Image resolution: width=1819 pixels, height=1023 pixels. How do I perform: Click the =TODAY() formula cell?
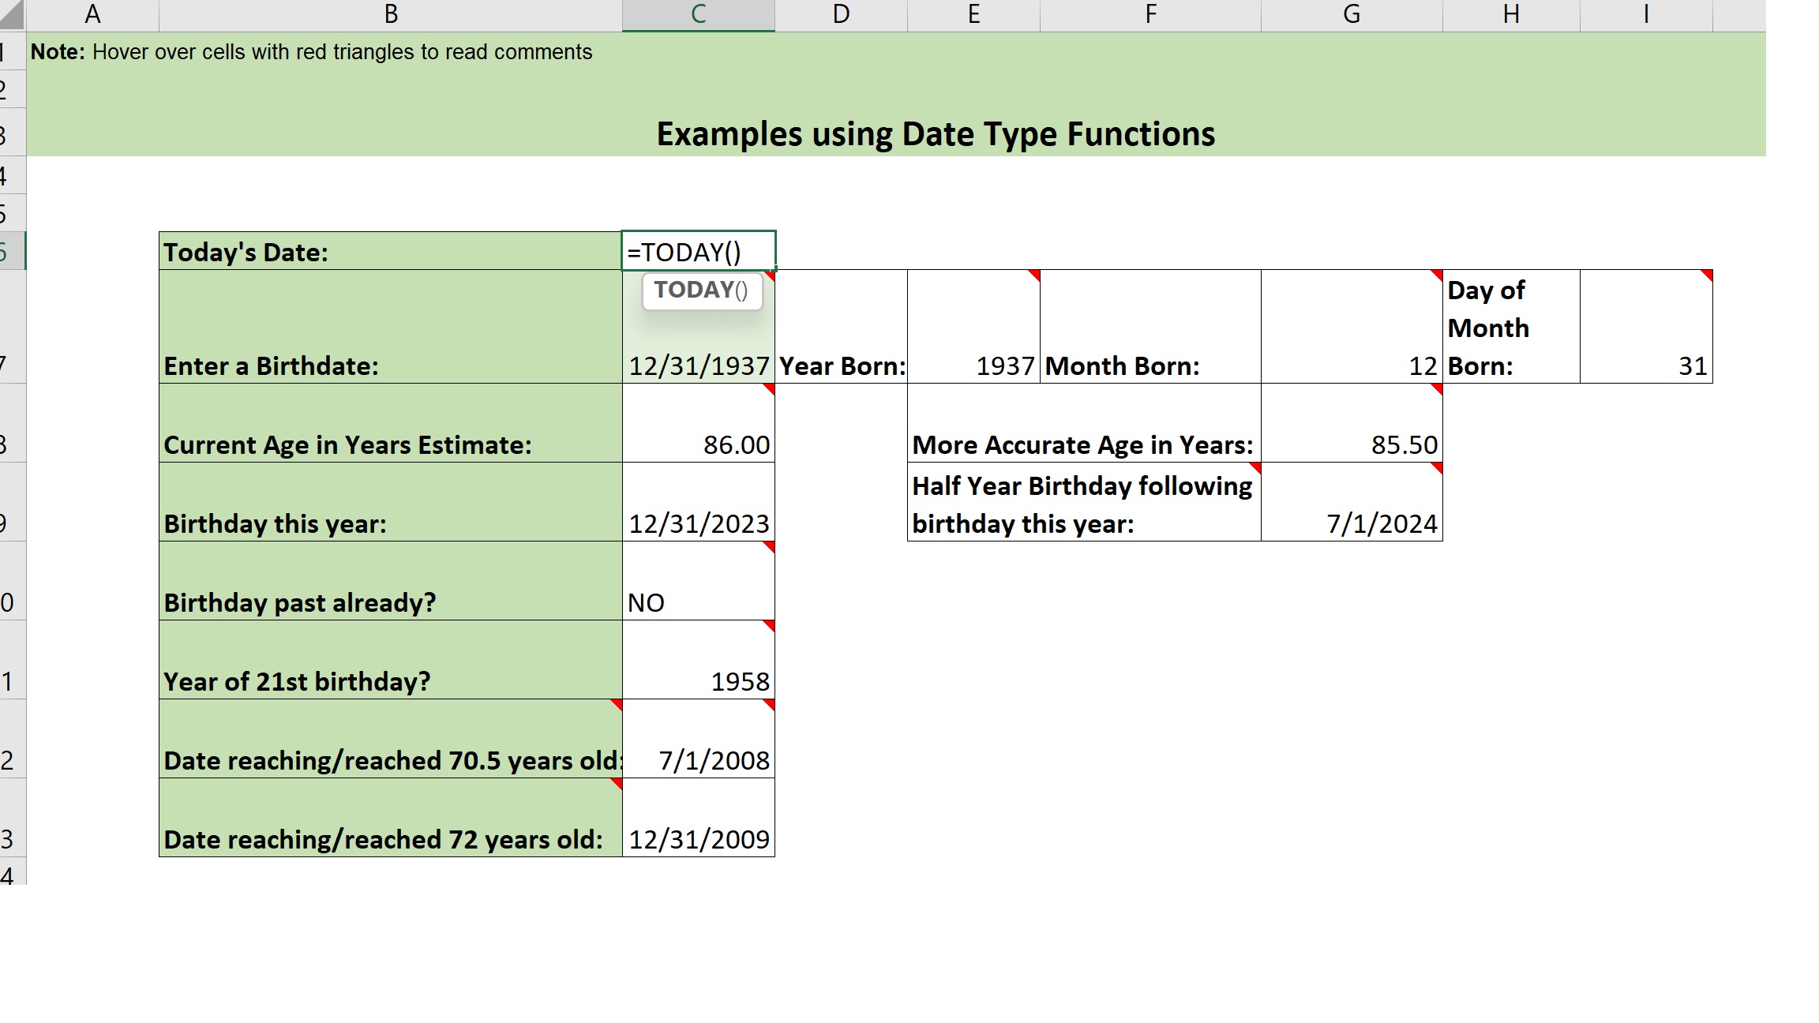[x=699, y=251]
